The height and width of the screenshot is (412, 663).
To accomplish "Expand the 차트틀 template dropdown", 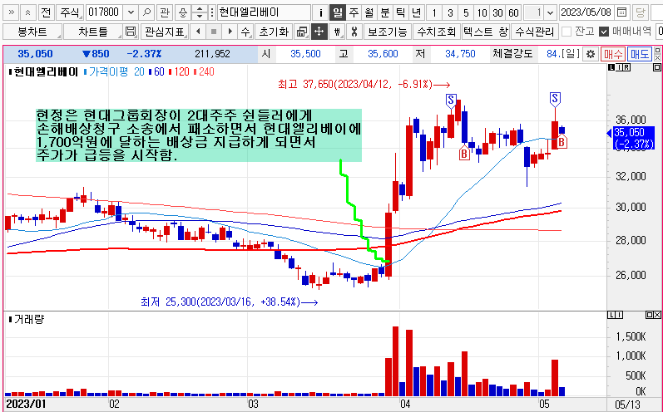I will point(93,32).
